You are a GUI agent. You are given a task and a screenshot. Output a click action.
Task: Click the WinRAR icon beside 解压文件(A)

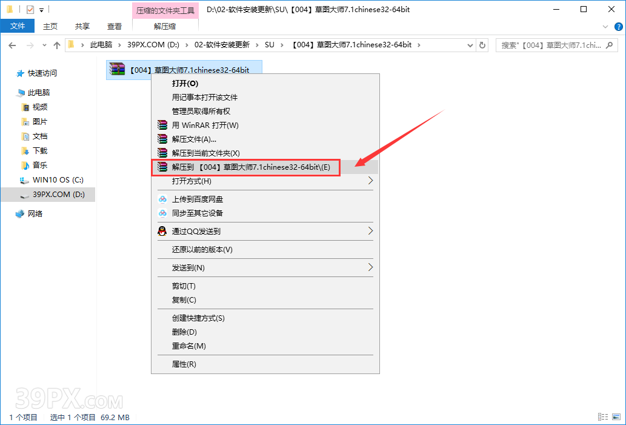[162, 138]
